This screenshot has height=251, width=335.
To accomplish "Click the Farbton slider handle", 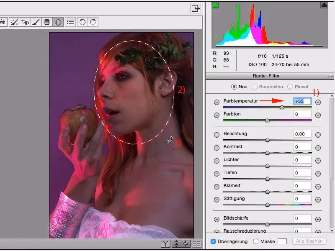I will [x=267, y=120].
